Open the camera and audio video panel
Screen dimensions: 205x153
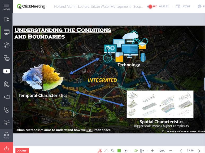click(6, 19)
